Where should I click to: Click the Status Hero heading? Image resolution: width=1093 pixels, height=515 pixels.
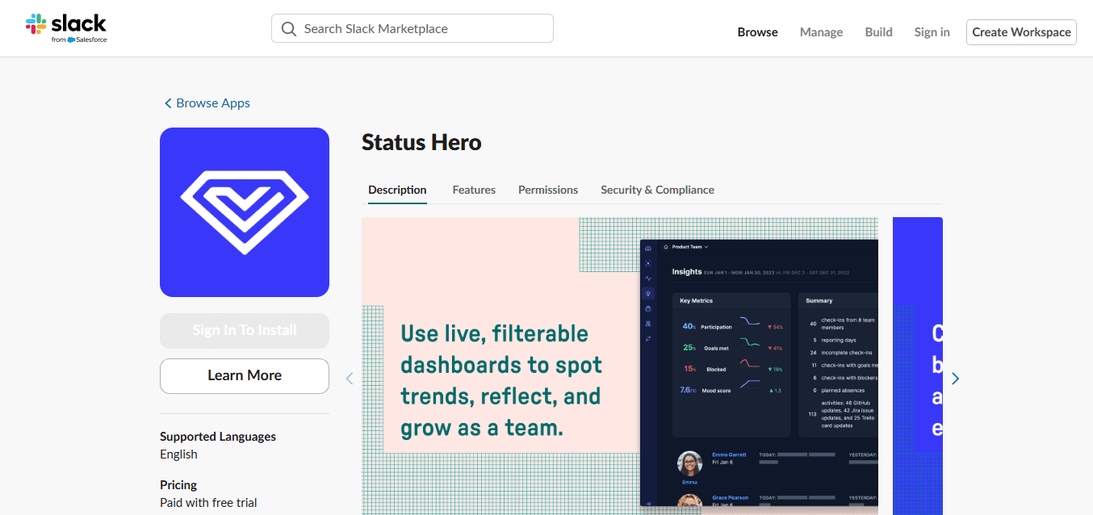click(x=421, y=143)
